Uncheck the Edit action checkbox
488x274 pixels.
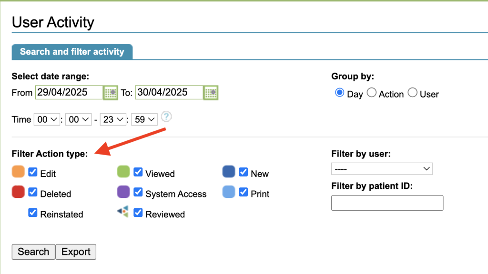click(x=33, y=172)
